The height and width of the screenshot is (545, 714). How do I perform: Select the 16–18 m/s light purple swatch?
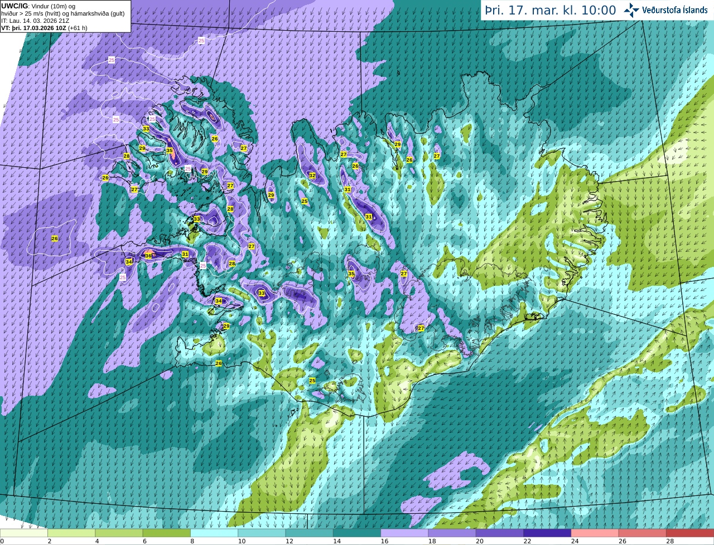(404, 533)
